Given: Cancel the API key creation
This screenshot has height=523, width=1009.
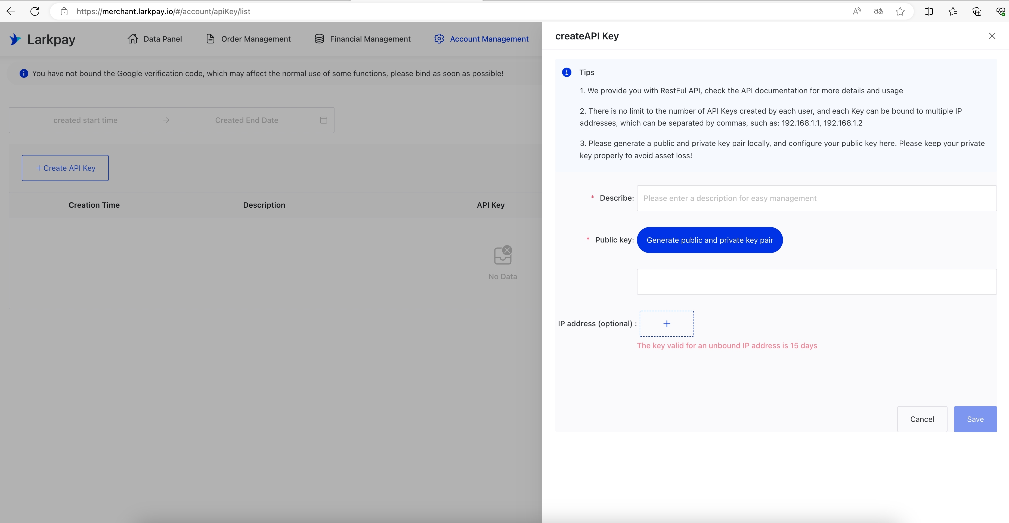Looking at the screenshot, I should [922, 419].
